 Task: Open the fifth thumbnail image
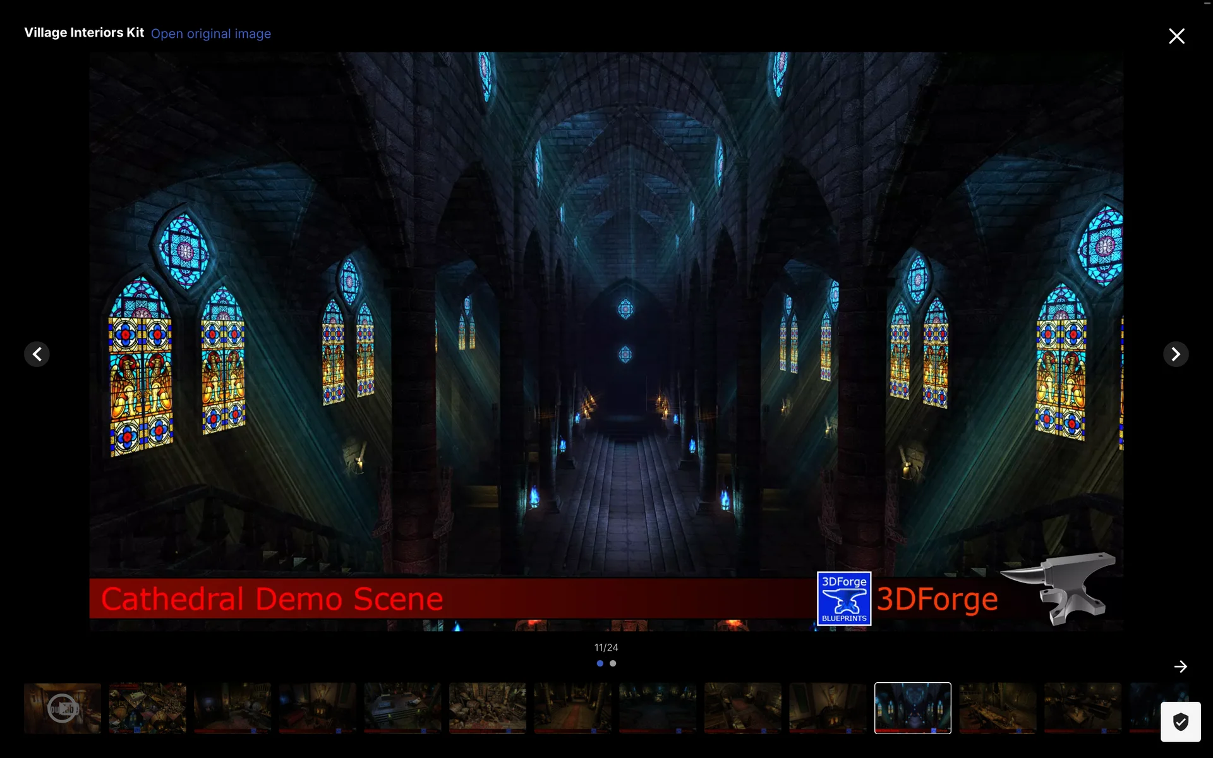pos(402,707)
